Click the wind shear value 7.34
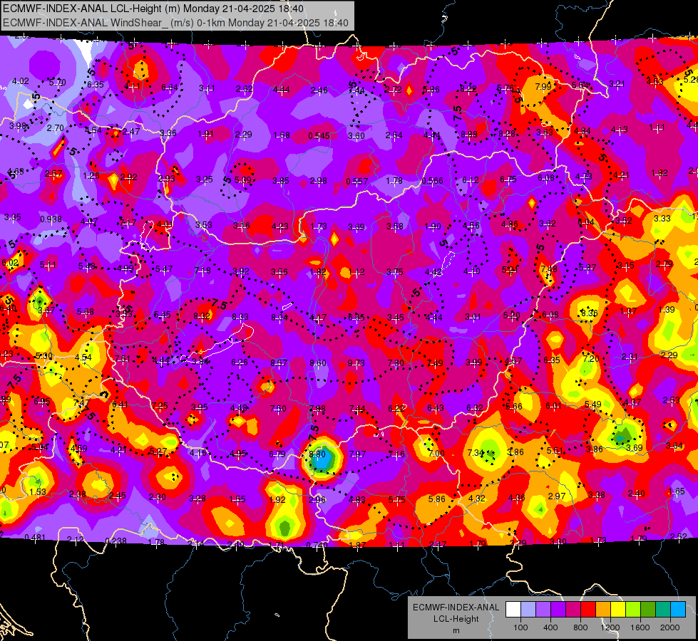The width and height of the screenshot is (698, 641). (476, 452)
